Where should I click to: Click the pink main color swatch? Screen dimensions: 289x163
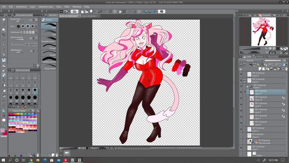[3, 131]
